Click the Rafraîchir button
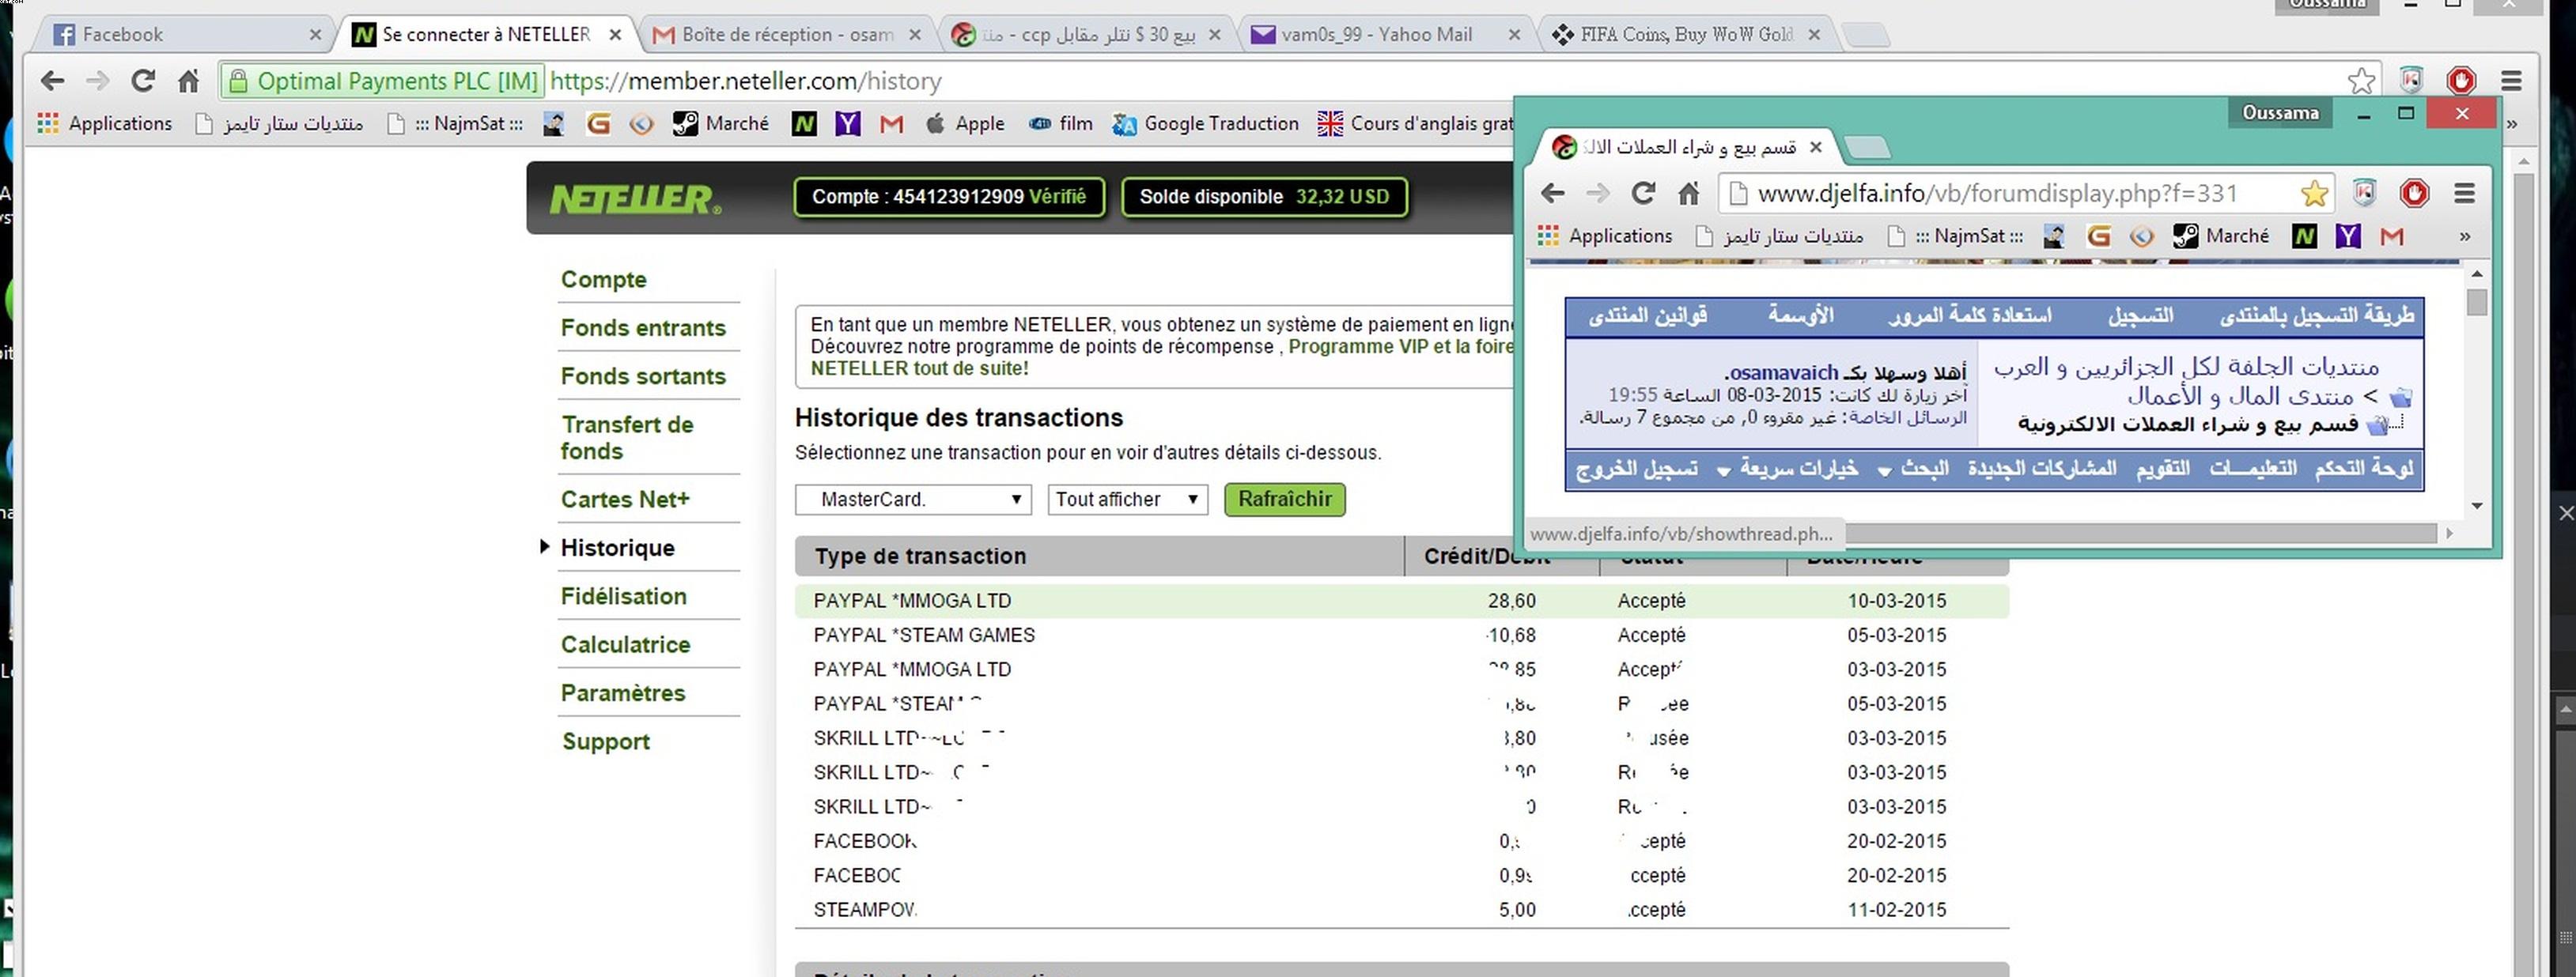 (x=1284, y=500)
